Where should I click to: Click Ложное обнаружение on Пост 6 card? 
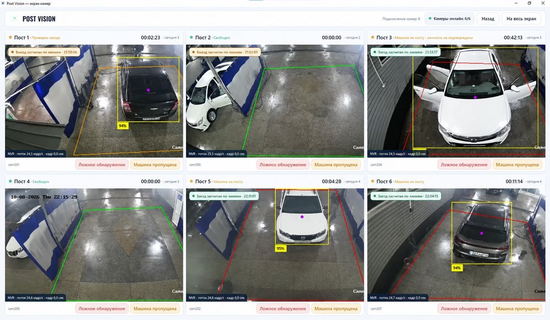pos(464,309)
